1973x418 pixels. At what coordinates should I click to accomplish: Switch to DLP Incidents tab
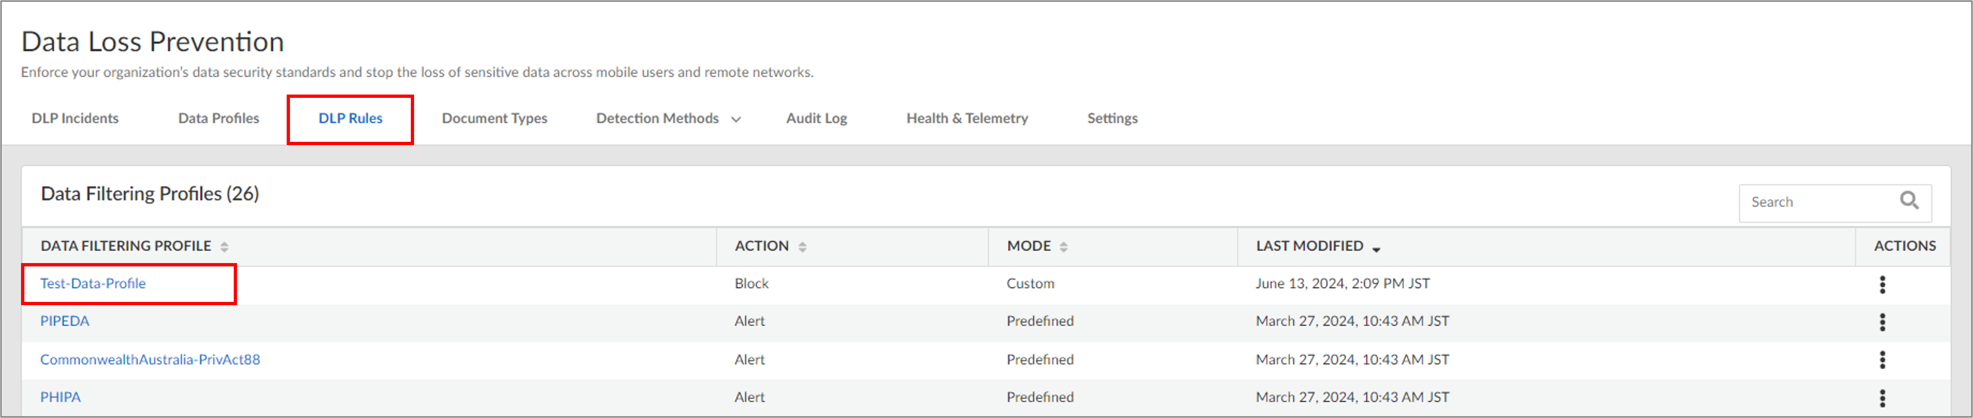(x=75, y=119)
